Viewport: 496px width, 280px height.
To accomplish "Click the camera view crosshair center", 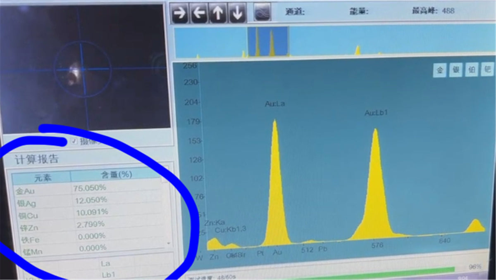I will click(x=82, y=69).
